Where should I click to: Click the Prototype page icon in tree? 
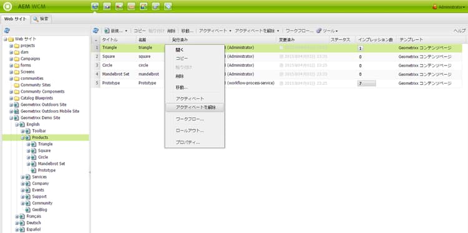pos(34,171)
